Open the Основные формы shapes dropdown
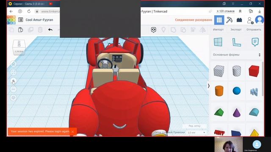Viewport: 271px width, 152px height. point(236,54)
